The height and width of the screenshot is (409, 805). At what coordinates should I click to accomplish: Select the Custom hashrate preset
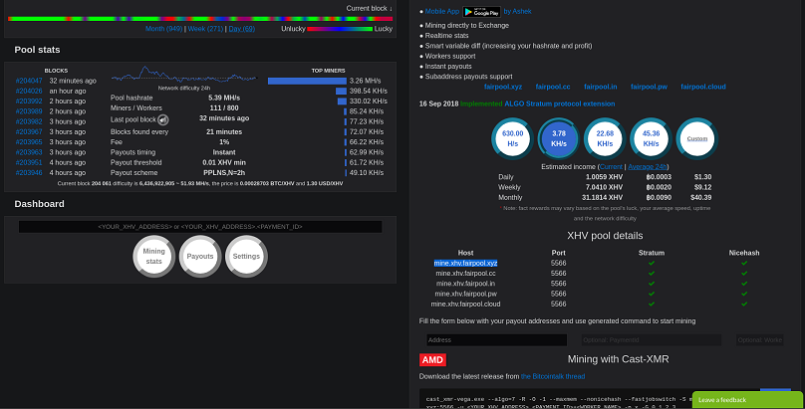click(696, 138)
